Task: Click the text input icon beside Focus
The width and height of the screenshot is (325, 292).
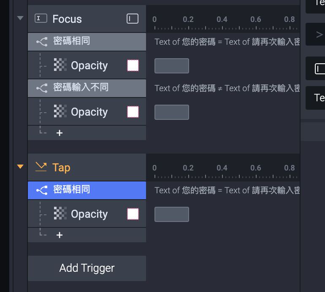Action: point(41,18)
